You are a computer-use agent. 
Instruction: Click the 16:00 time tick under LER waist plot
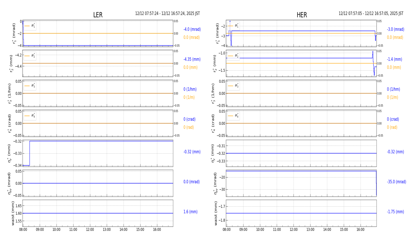coord(157,230)
